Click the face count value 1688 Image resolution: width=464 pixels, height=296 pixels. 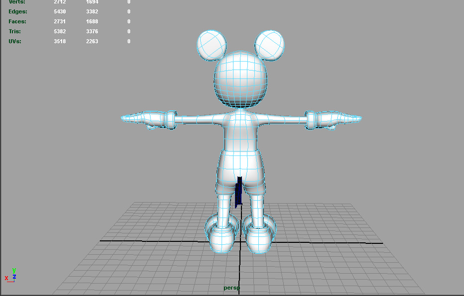92,21
